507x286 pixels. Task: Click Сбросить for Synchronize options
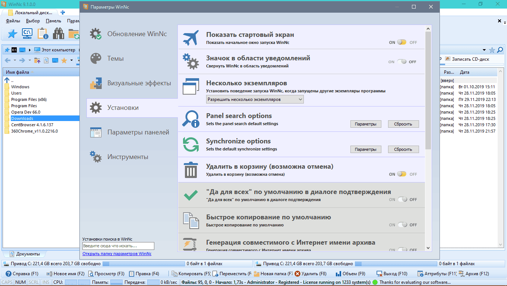click(x=403, y=149)
